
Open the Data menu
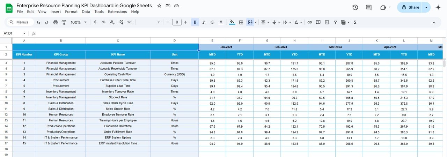(86, 12)
